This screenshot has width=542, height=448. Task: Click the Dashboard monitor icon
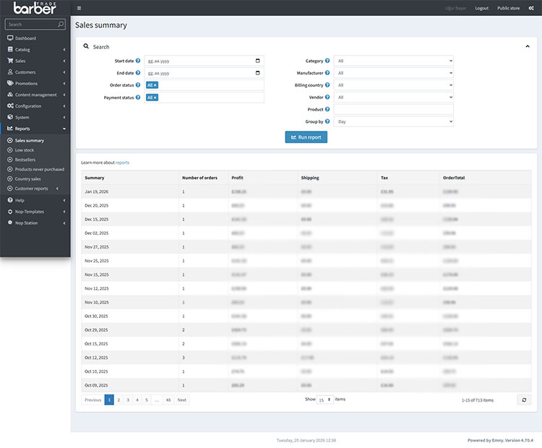pos(10,38)
